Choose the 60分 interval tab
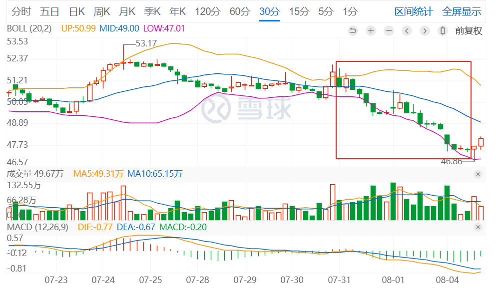Screen dimensions: 501x290 (x=240, y=12)
